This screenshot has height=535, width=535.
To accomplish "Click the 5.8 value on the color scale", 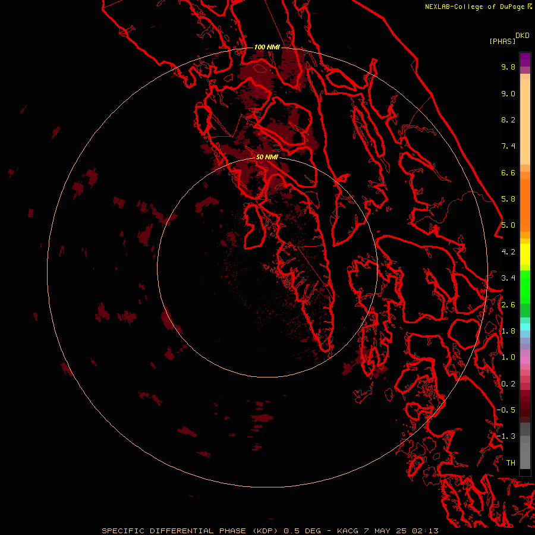I will pyautogui.click(x=508, y=199).
